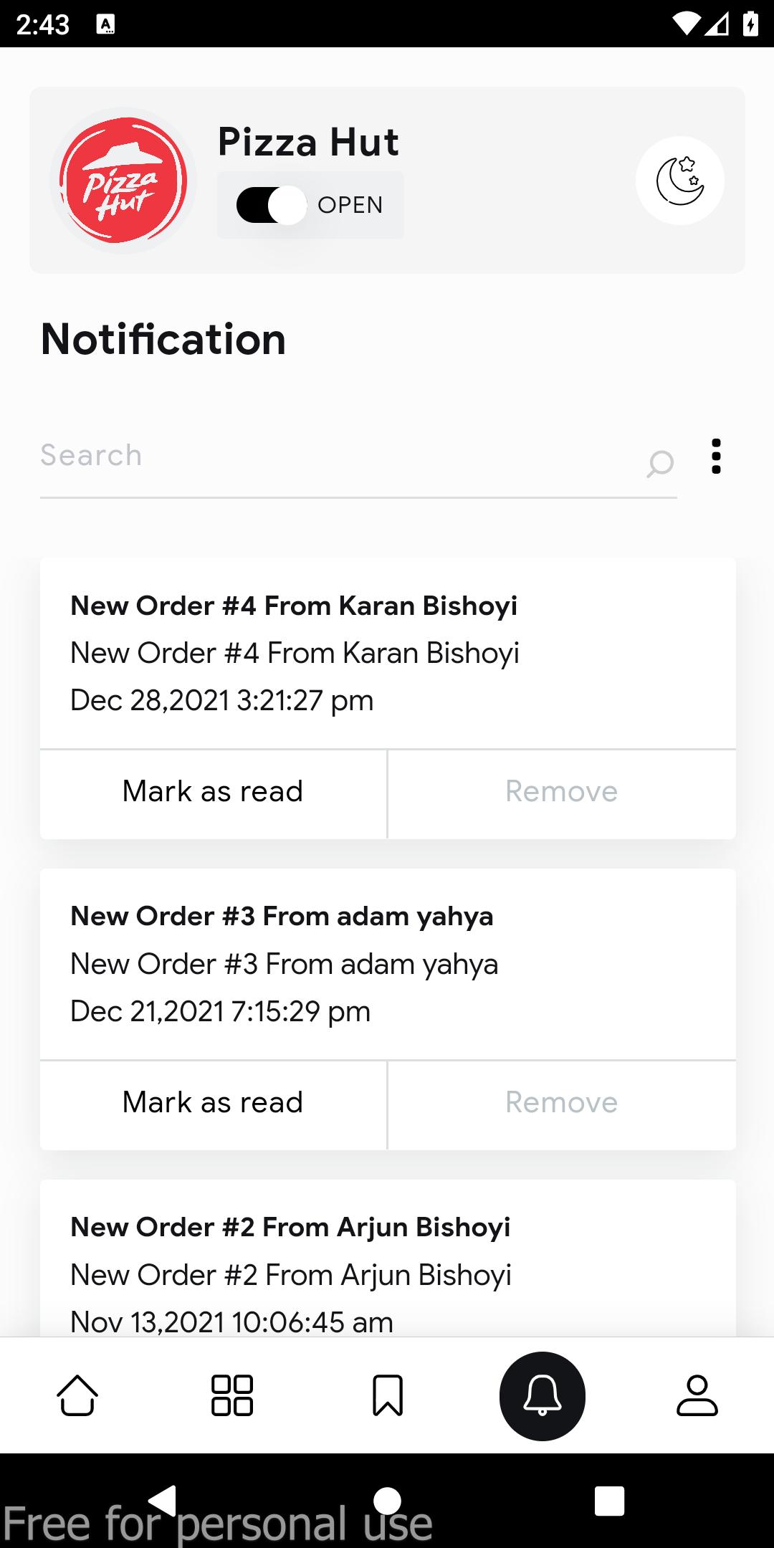
Task: Open the bookmark tab in bottom bar
Action: click(388, 1395)
